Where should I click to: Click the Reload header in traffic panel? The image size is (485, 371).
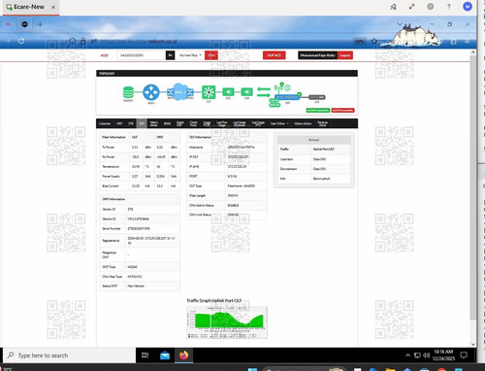point(313,140)
